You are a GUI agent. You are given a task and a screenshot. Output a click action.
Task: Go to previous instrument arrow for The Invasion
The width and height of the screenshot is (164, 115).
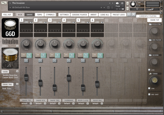coord(110,3)
